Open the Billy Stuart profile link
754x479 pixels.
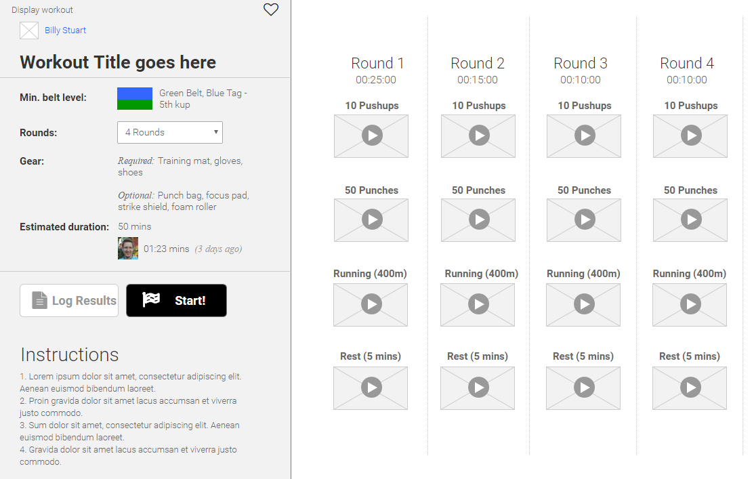65,30
